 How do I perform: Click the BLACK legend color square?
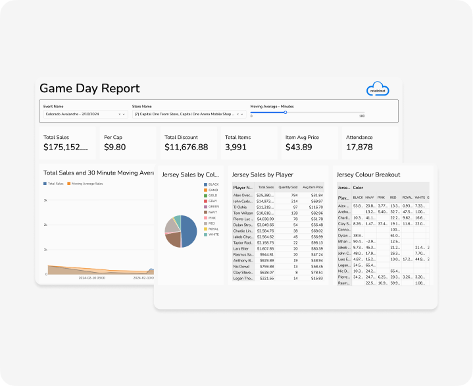(x=205, y=184)
